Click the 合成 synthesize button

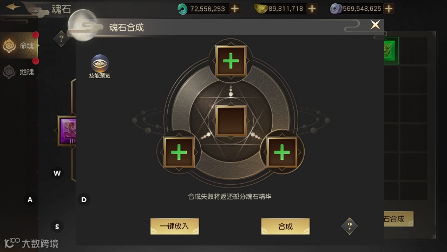coord(285,227)
